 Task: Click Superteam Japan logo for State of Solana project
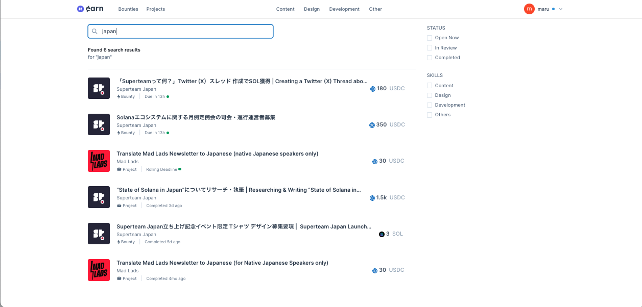tap(99, 197)
